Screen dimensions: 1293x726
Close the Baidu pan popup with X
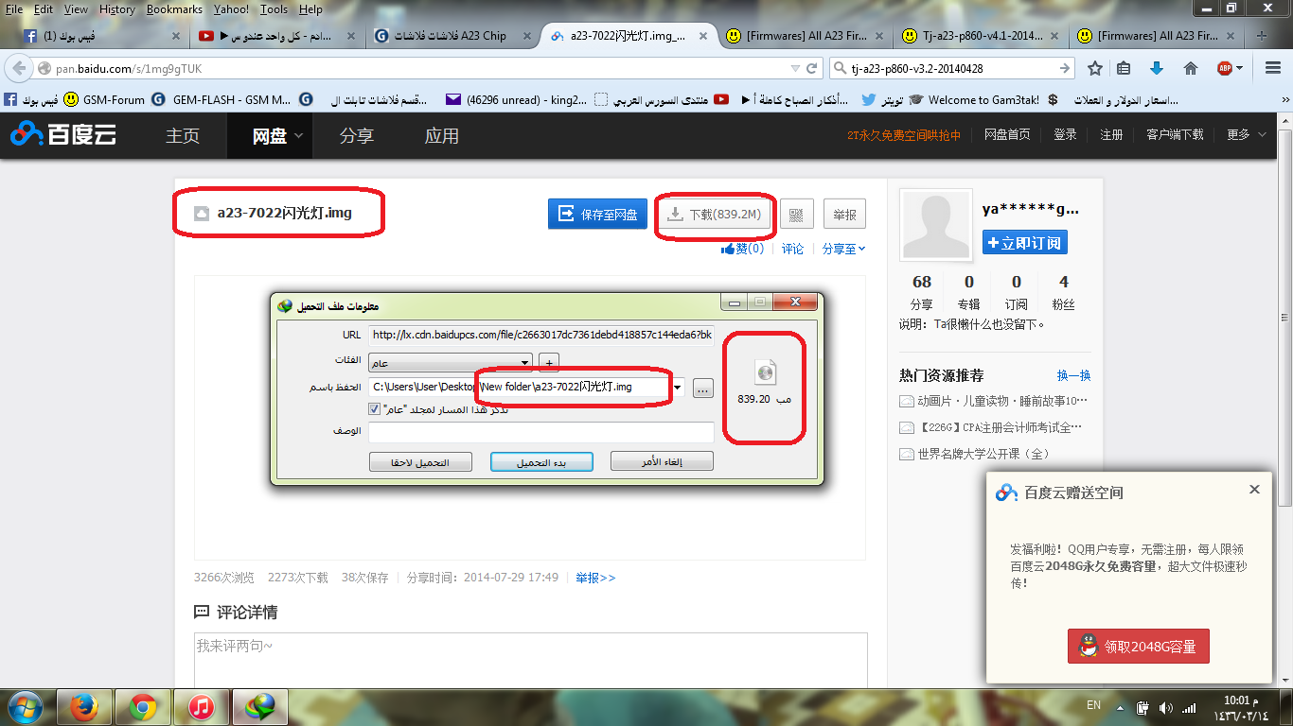click(1254, 490)
